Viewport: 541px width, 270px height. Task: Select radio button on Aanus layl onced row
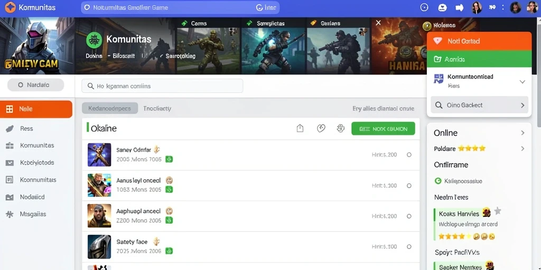(409, 186)
